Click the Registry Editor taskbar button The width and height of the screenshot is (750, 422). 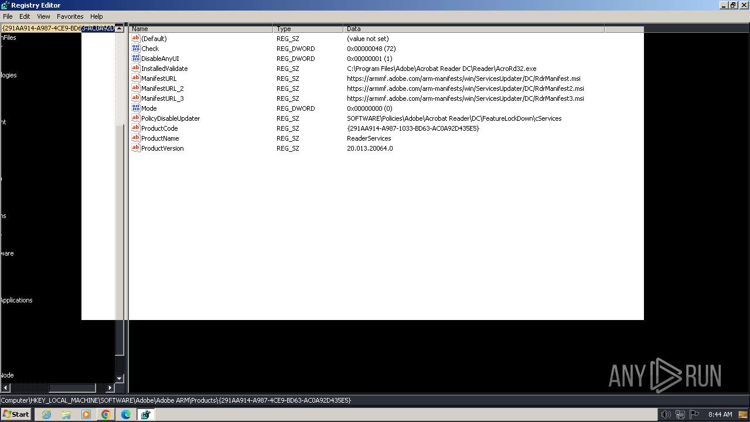coord(145,414)
